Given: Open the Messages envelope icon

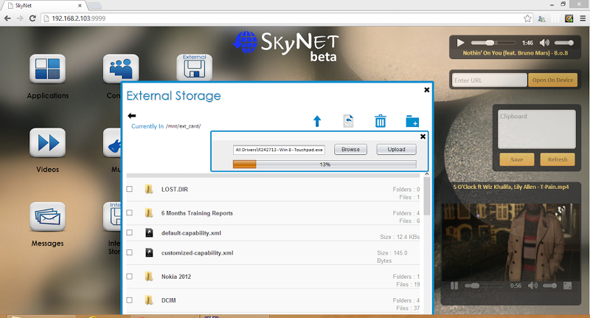Looking at the screenshot, I should [x=47, y=217].
